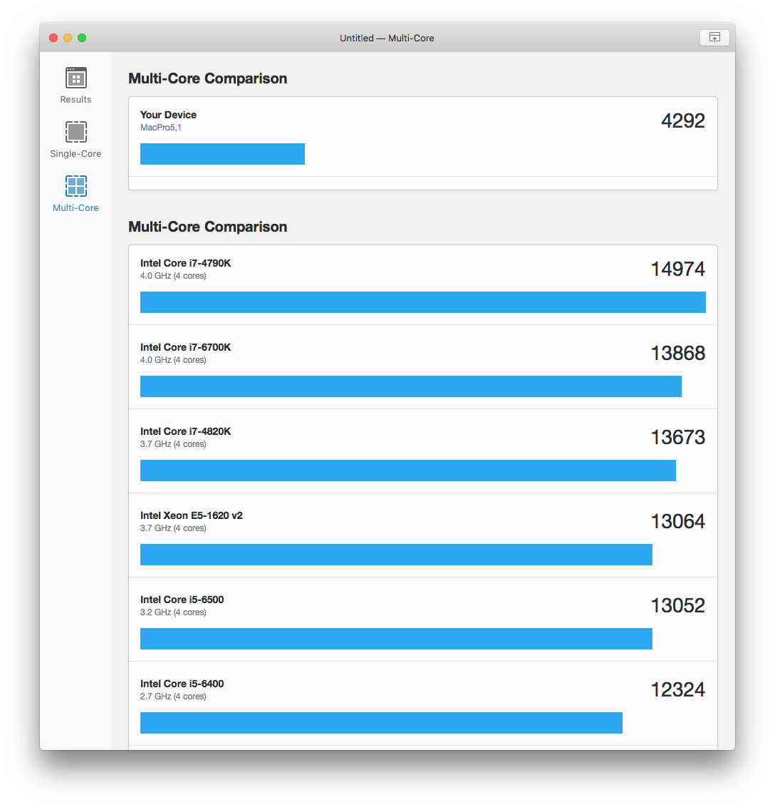Viewport: 775px width, 807px height.
Task: Click the Xeon E5-1620 v2 score bar
Action: click(x=396, y=555)
